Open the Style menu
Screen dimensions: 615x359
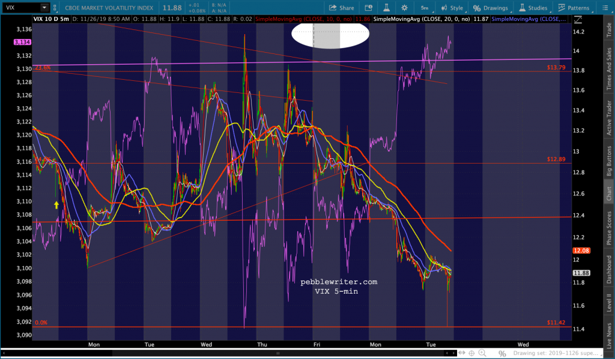[452, 8]
